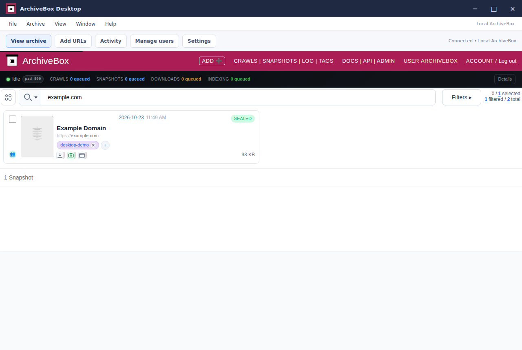Open the TAGS link

326,61
